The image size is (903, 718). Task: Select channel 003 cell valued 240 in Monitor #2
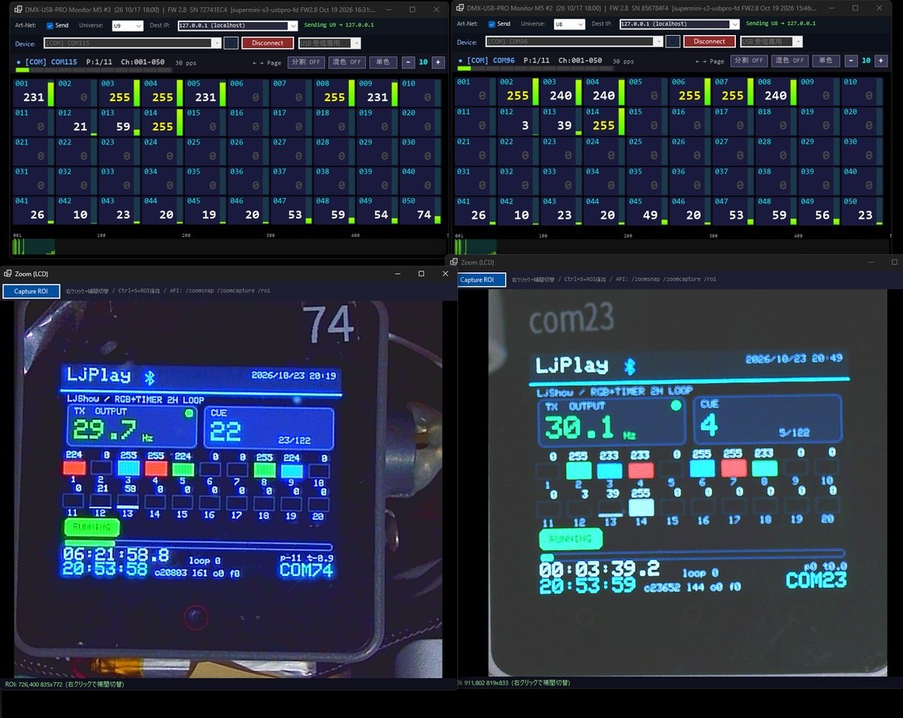561,91
